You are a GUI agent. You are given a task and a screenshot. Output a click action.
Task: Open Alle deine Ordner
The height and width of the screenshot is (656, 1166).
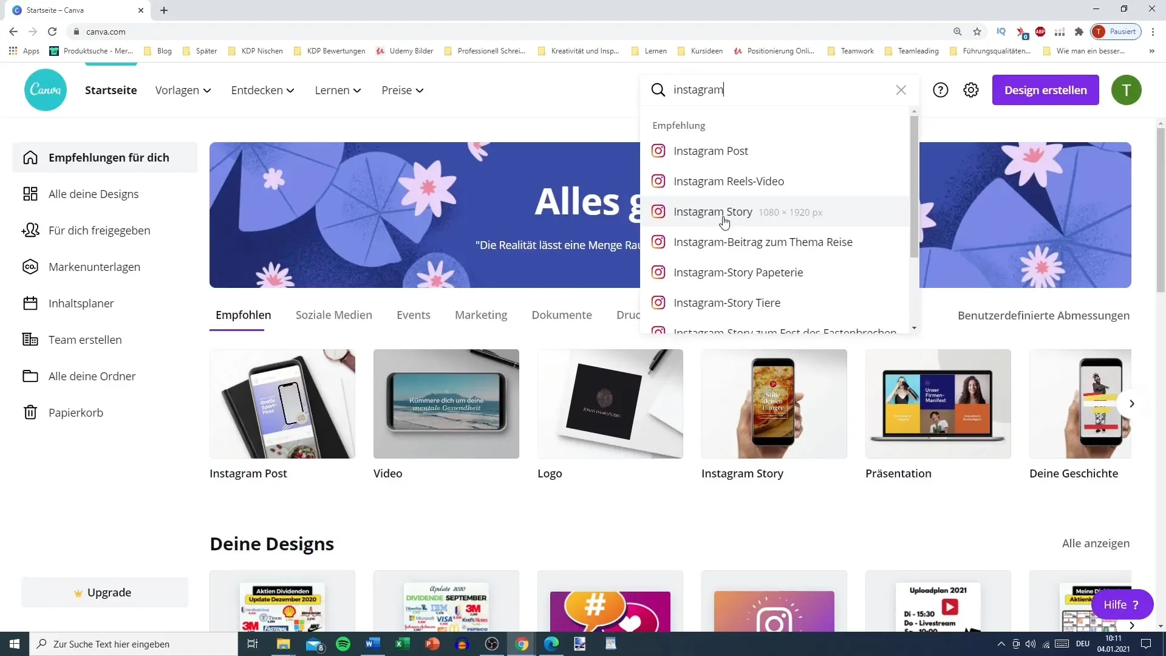click(x=104, y=376)
